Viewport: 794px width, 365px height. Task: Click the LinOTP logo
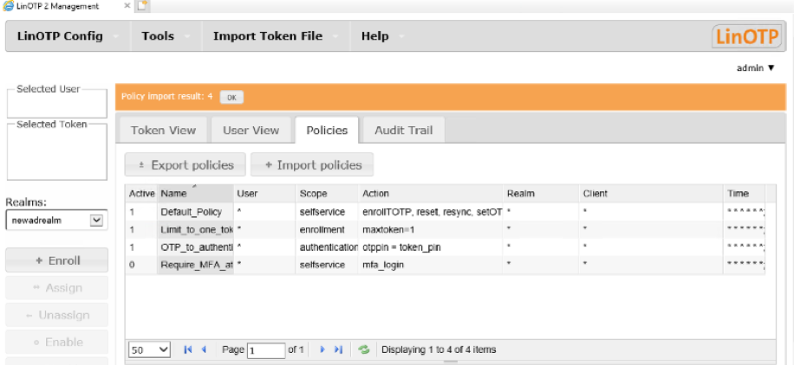pyautogui.click(x=748, y=36)
